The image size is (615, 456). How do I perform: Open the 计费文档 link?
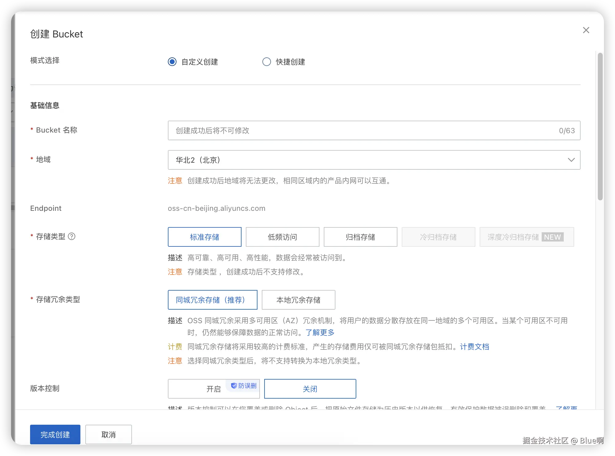coord(474,347)
